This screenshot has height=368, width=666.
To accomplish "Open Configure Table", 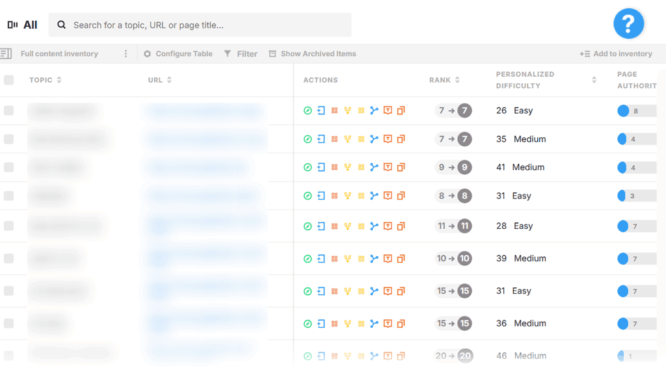I will click(178, 53).
